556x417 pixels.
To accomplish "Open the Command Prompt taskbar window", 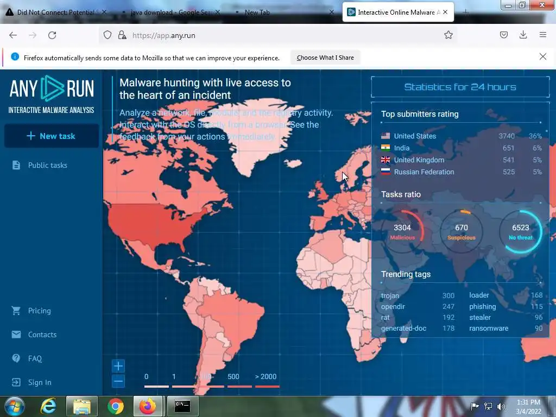I will (x=182, y=406).
